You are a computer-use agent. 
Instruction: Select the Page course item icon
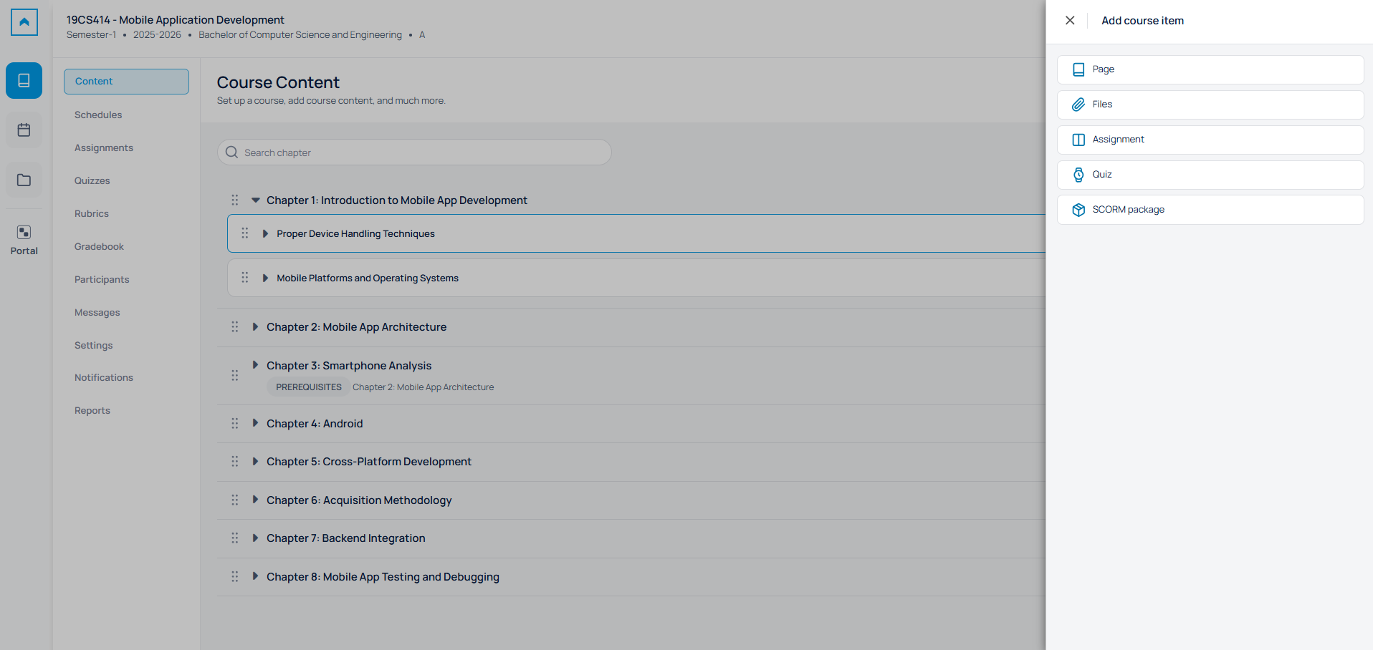pyautogui.click(x=1079, y=69)
